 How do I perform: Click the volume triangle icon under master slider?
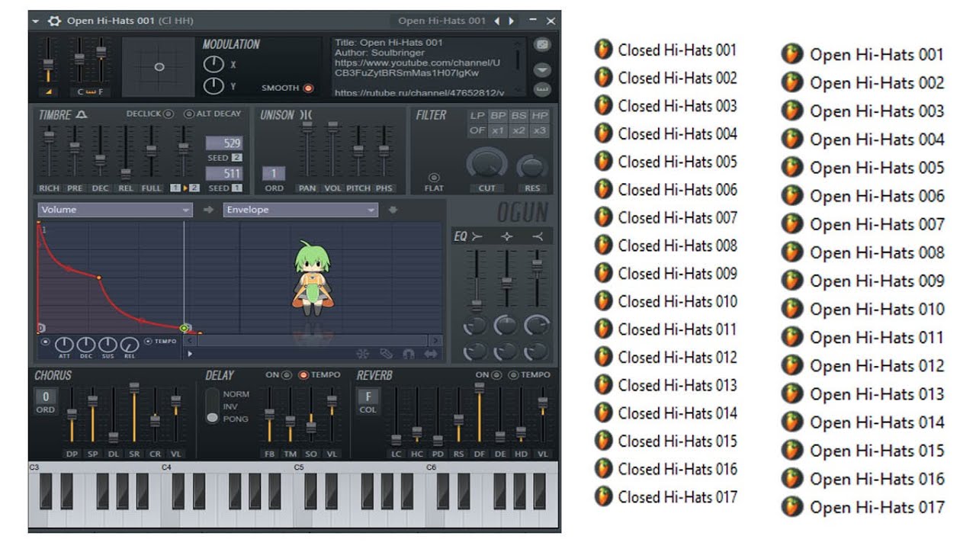click(48, 91)
